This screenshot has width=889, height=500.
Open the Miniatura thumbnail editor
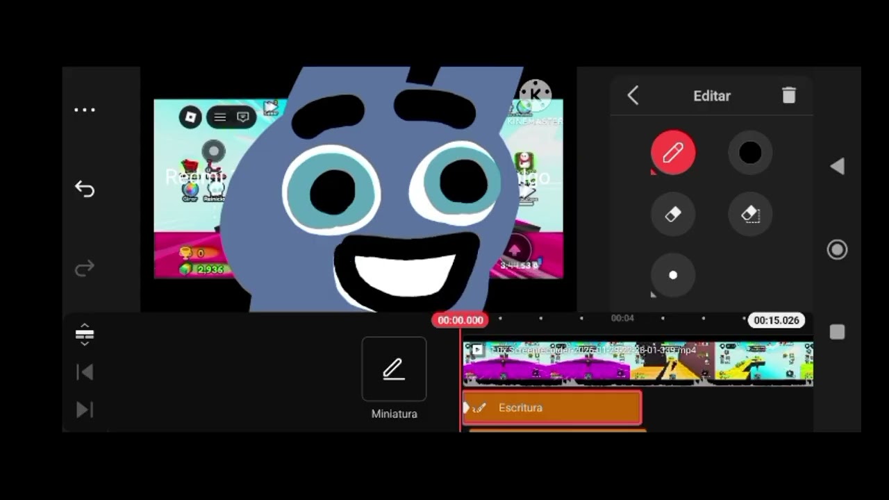394,369
